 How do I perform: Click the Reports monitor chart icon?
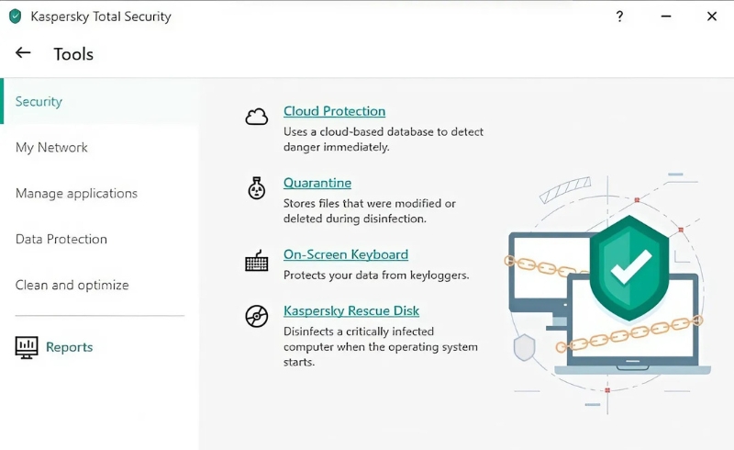[x=27, y=347]
